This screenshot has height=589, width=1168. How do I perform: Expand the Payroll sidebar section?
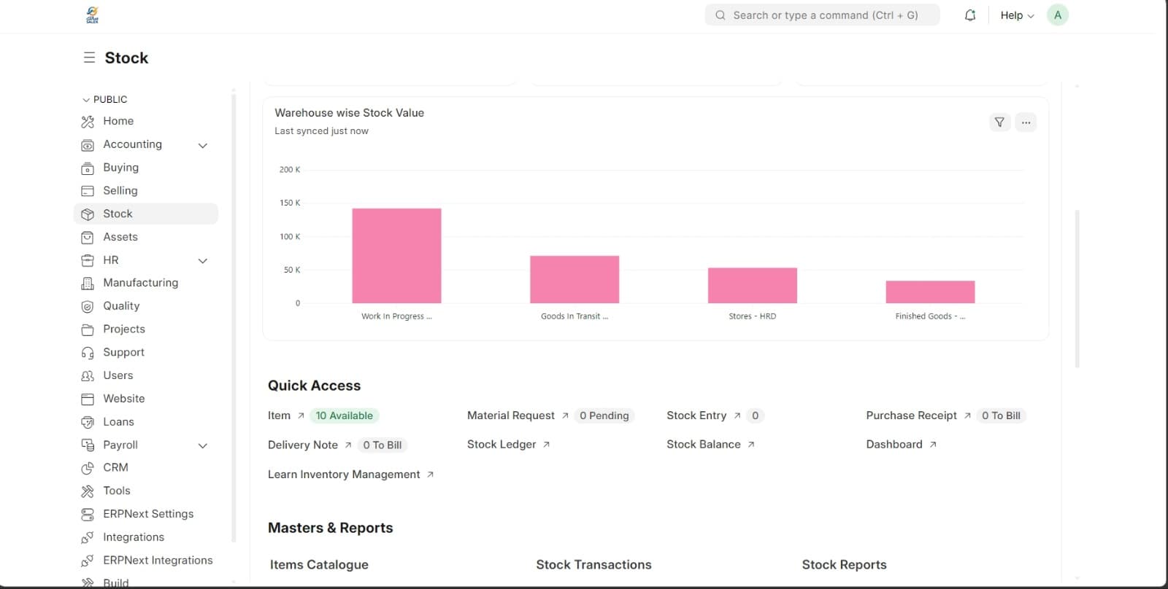pyautogui.click(x=203, y=445)
